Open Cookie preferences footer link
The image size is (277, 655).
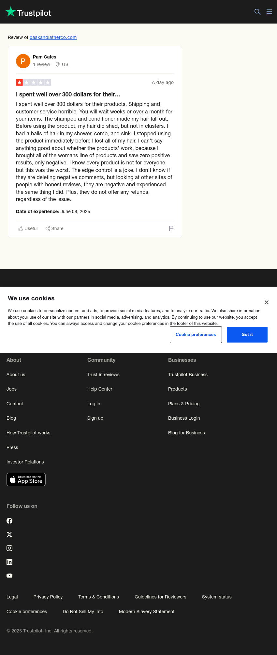coord(27,612)
